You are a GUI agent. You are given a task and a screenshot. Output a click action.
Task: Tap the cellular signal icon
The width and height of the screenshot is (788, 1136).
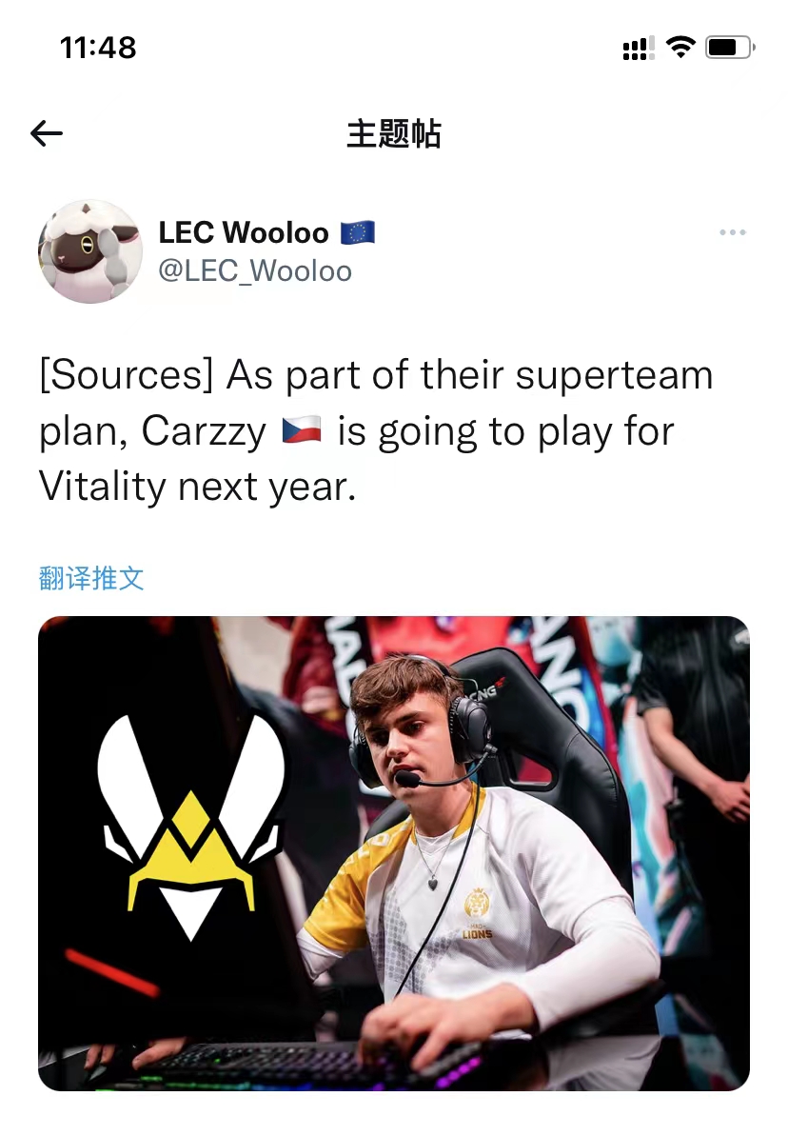(638, 49)
